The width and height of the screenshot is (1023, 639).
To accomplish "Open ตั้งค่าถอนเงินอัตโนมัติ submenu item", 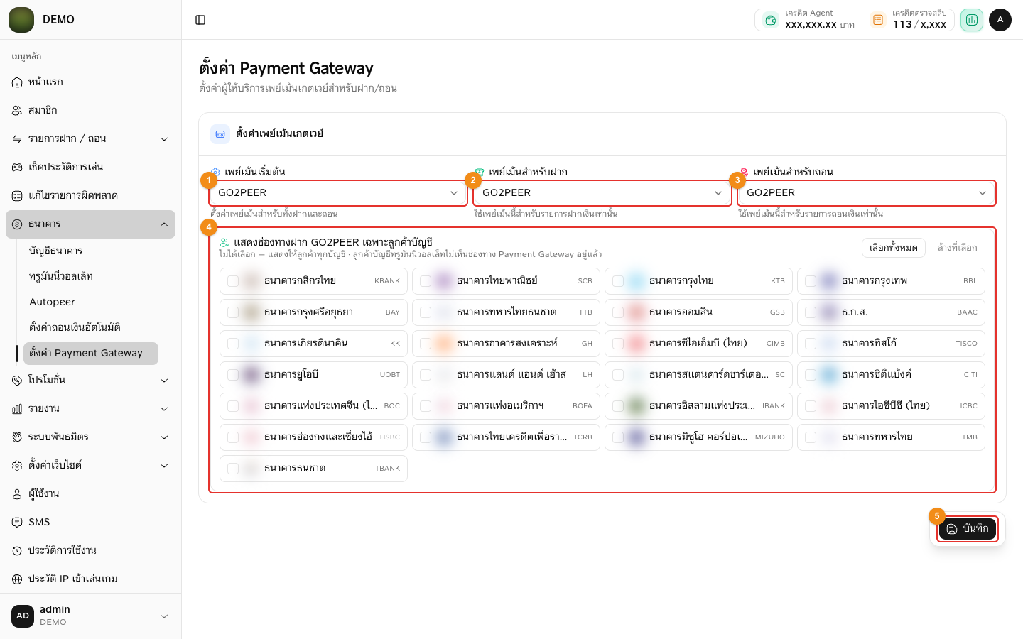I will point(91,328).
